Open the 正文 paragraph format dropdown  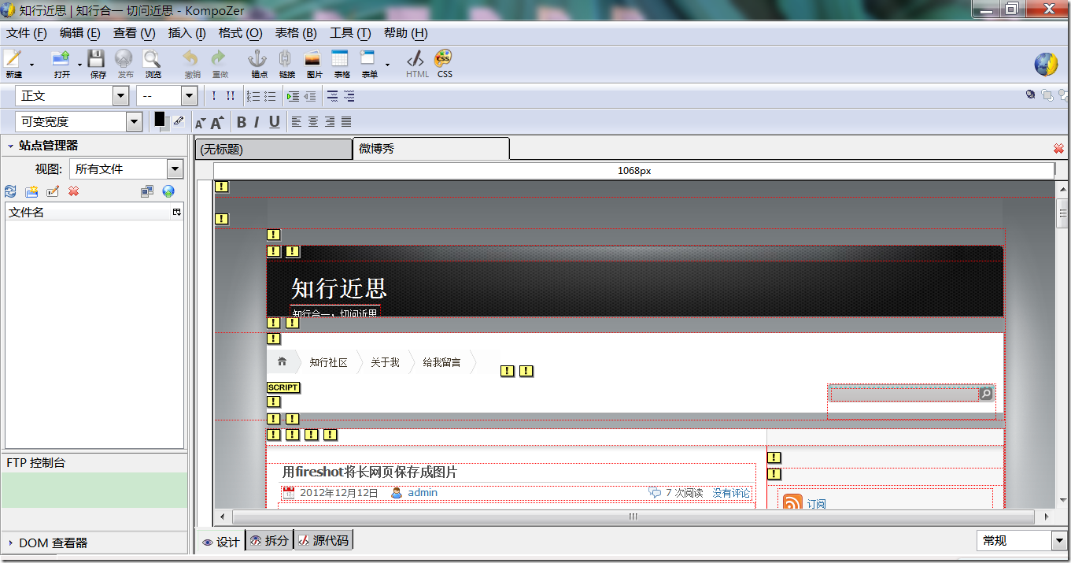point(120,96)
